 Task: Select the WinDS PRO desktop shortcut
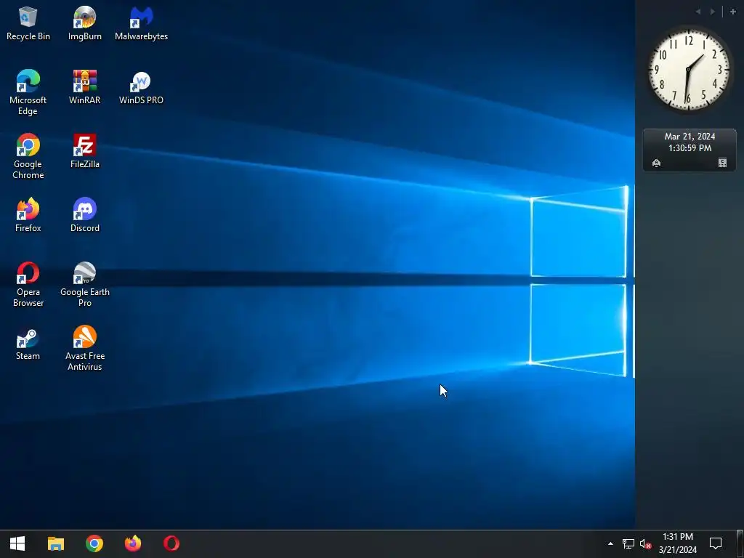(141, 87)
